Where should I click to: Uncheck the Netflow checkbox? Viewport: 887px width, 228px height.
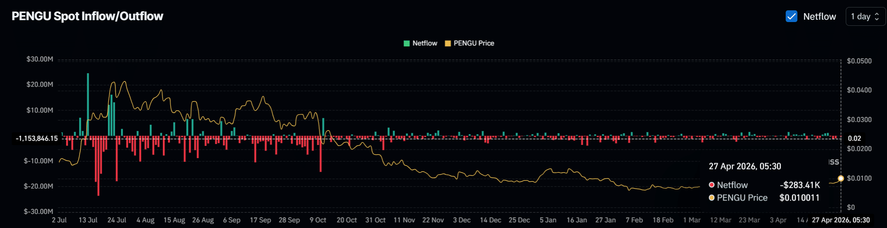(x=791, y=16)
